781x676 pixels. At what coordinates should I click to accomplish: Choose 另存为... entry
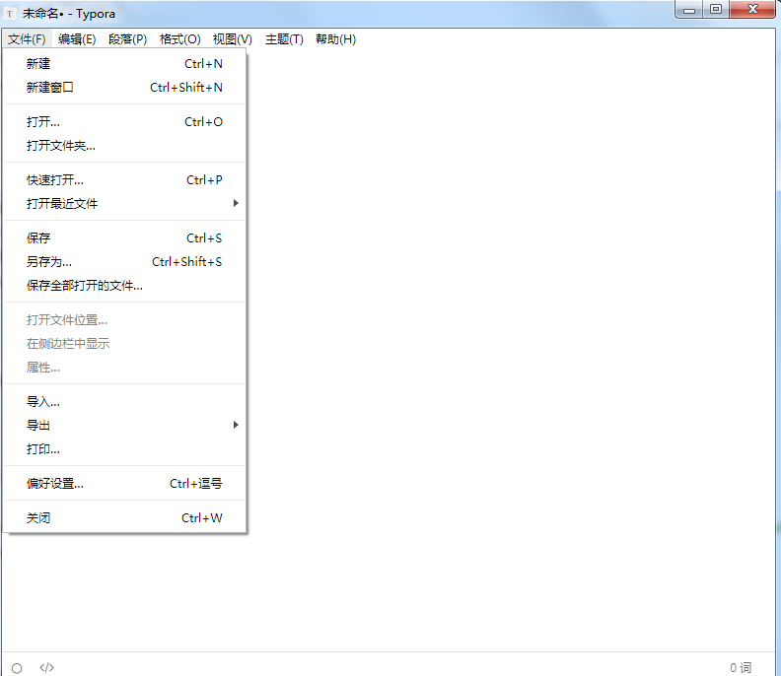(124, 262)
